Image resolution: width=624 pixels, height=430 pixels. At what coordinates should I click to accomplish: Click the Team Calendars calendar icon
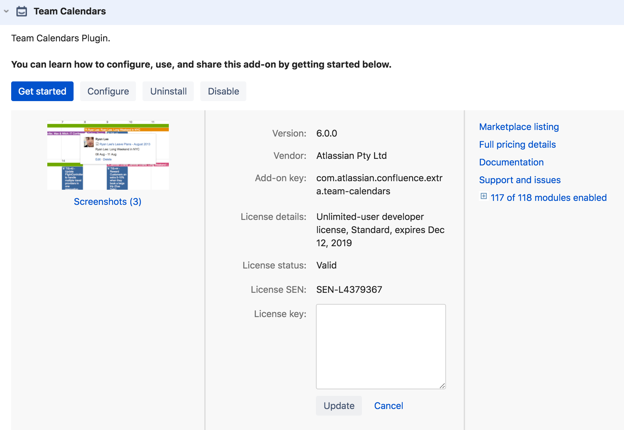pos(22,11)
